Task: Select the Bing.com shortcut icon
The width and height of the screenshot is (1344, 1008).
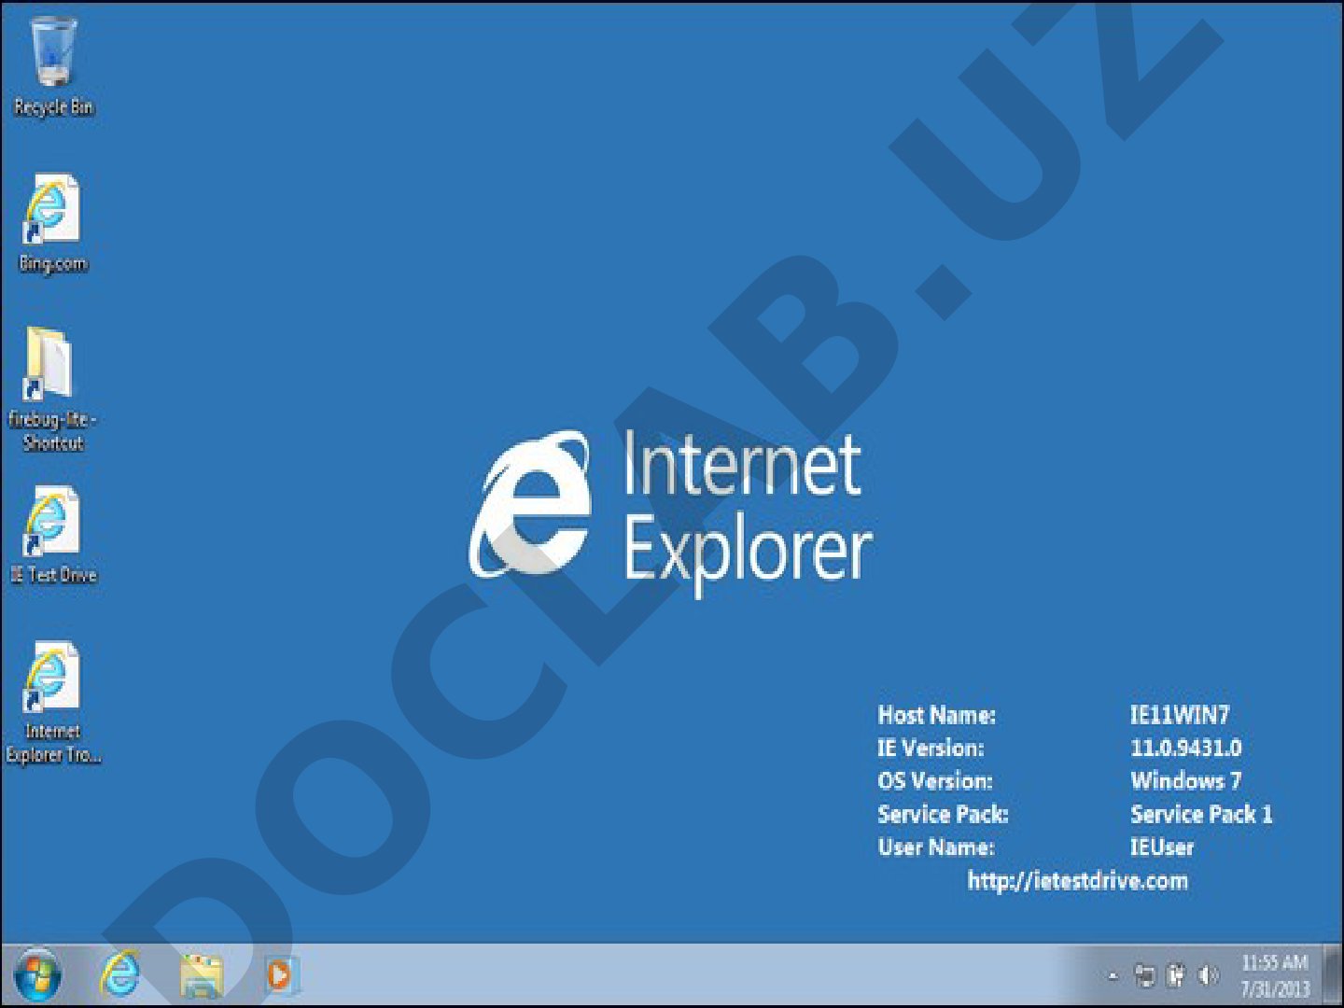Action: [x=52, y=209]
